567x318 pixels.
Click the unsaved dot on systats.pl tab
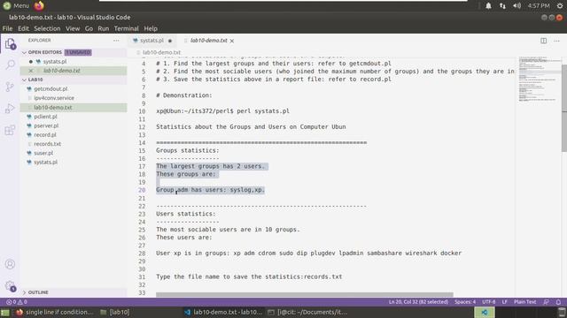coord(170,41)
